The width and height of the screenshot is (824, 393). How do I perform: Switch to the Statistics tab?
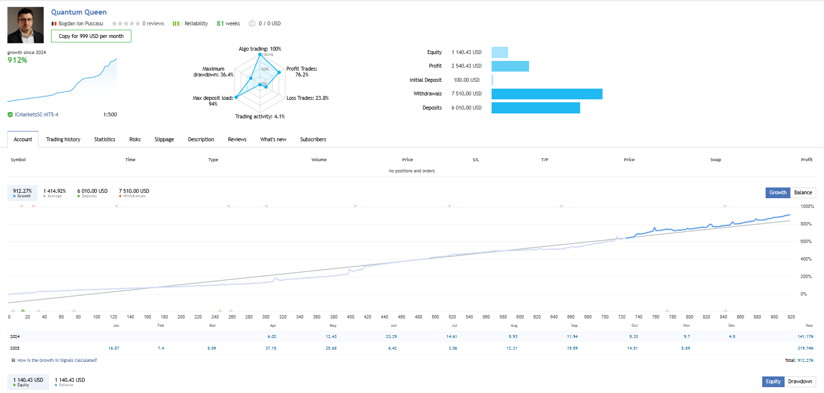[105, 139]
